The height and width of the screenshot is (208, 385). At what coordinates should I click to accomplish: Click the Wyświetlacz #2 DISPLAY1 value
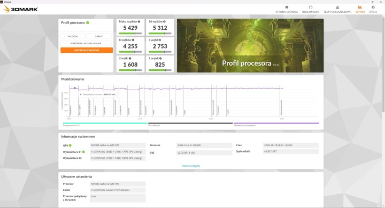(x=118, y=158)
